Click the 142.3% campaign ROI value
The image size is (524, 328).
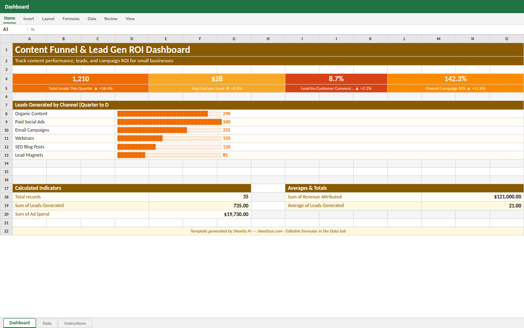coord(456,79)
